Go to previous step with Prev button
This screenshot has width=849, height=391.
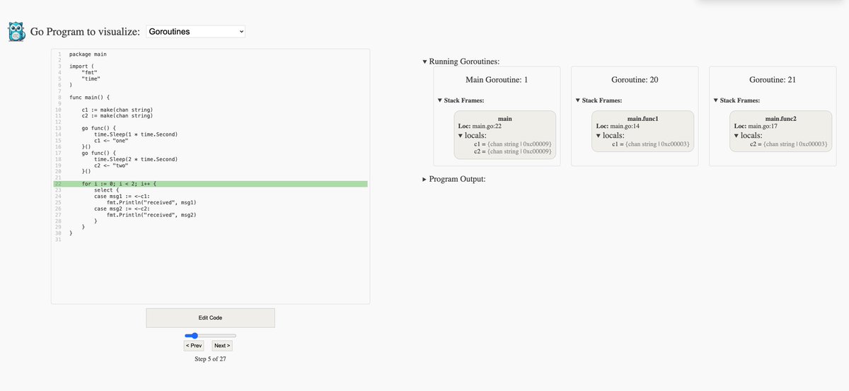pos(194,346)
